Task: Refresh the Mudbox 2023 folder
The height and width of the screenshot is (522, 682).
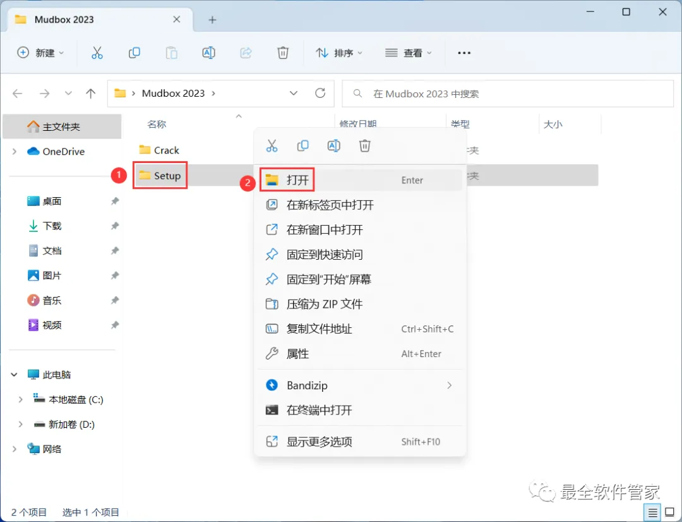Action: (x=320, y=93)
